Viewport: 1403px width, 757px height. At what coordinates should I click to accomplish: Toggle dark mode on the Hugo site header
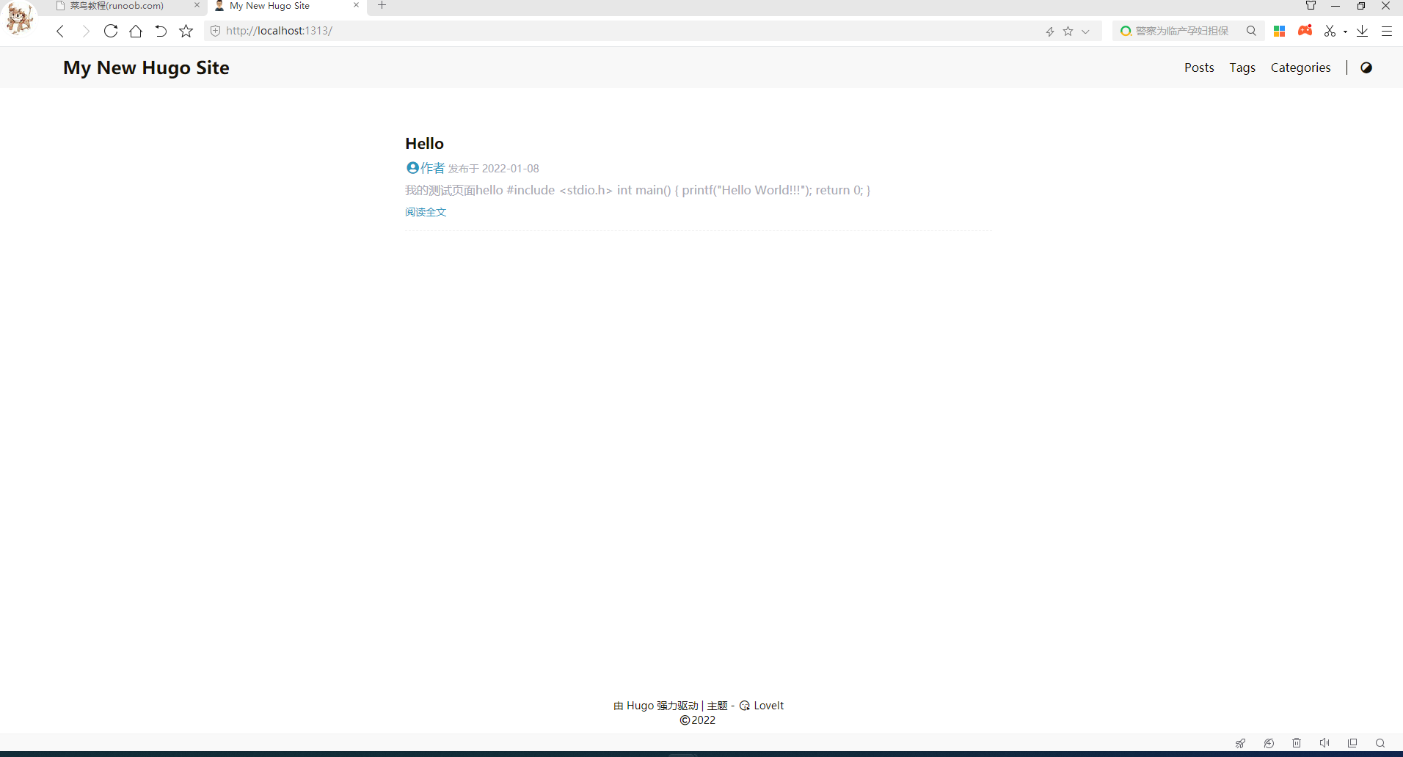[x=1366, y=67]
